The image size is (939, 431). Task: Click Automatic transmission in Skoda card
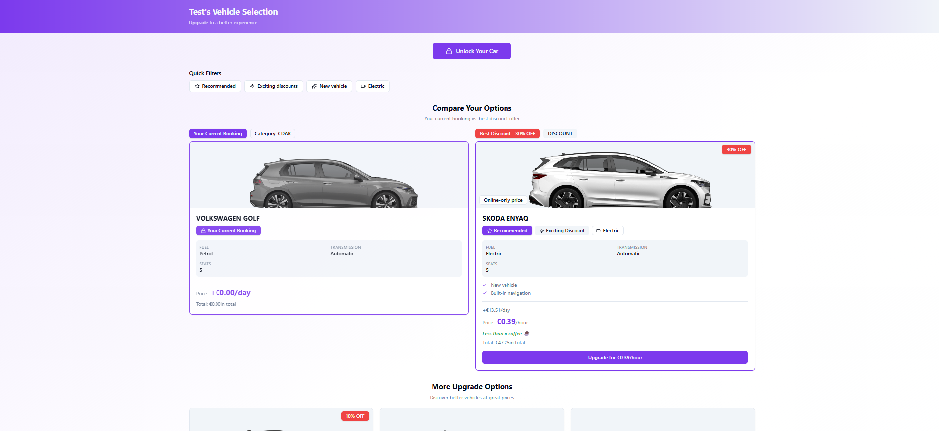pyautogui.click(x=629, y=254)
